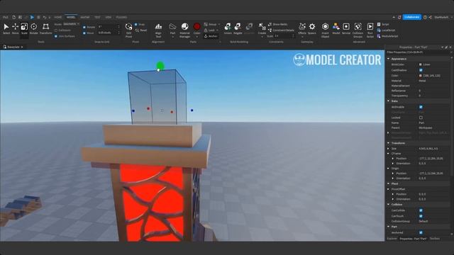Toggle the Move snap checkbox
The width and height of the screenshot is (454, 255).
point(84,33)
